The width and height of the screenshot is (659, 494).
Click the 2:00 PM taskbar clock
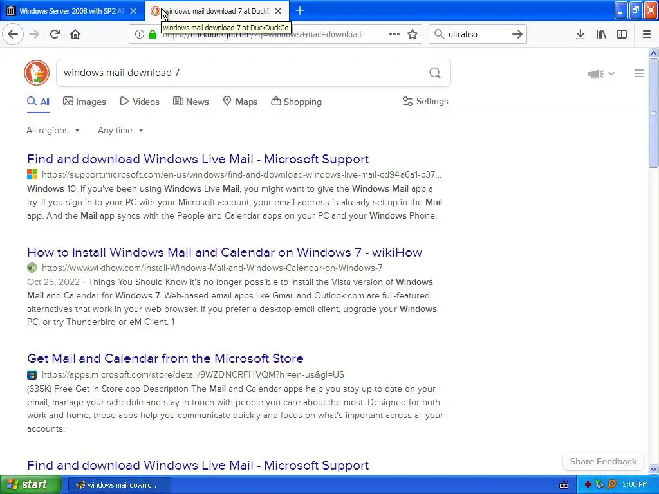pos(635,485)
